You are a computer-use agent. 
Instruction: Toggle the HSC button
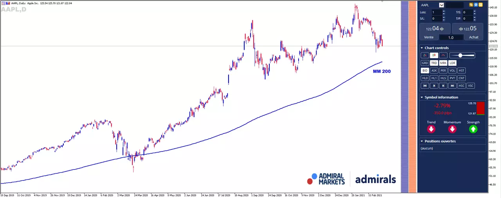click(461, 86)
